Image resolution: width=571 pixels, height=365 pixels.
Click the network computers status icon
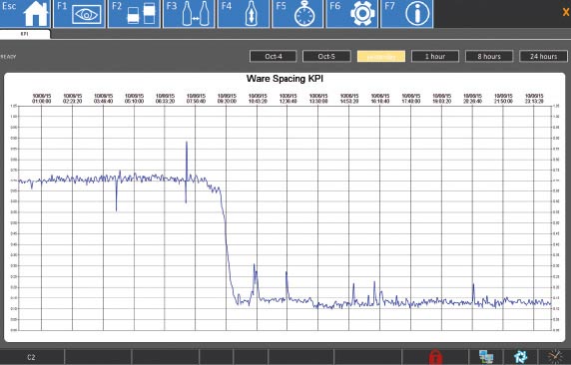(486, 357)
